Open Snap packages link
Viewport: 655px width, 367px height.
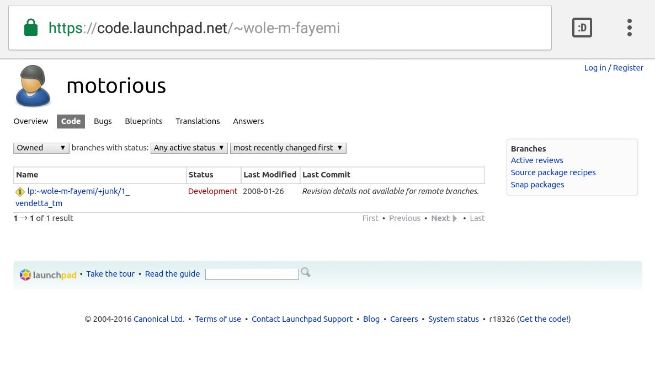[x=537, y=185]
